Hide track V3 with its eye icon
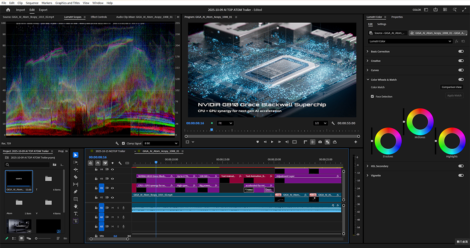Screen dimensions: 470x248 (x=112, y=179)
